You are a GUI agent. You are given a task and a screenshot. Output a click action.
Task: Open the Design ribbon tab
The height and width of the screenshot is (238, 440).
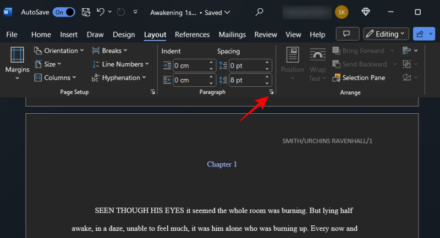[124, 35]
